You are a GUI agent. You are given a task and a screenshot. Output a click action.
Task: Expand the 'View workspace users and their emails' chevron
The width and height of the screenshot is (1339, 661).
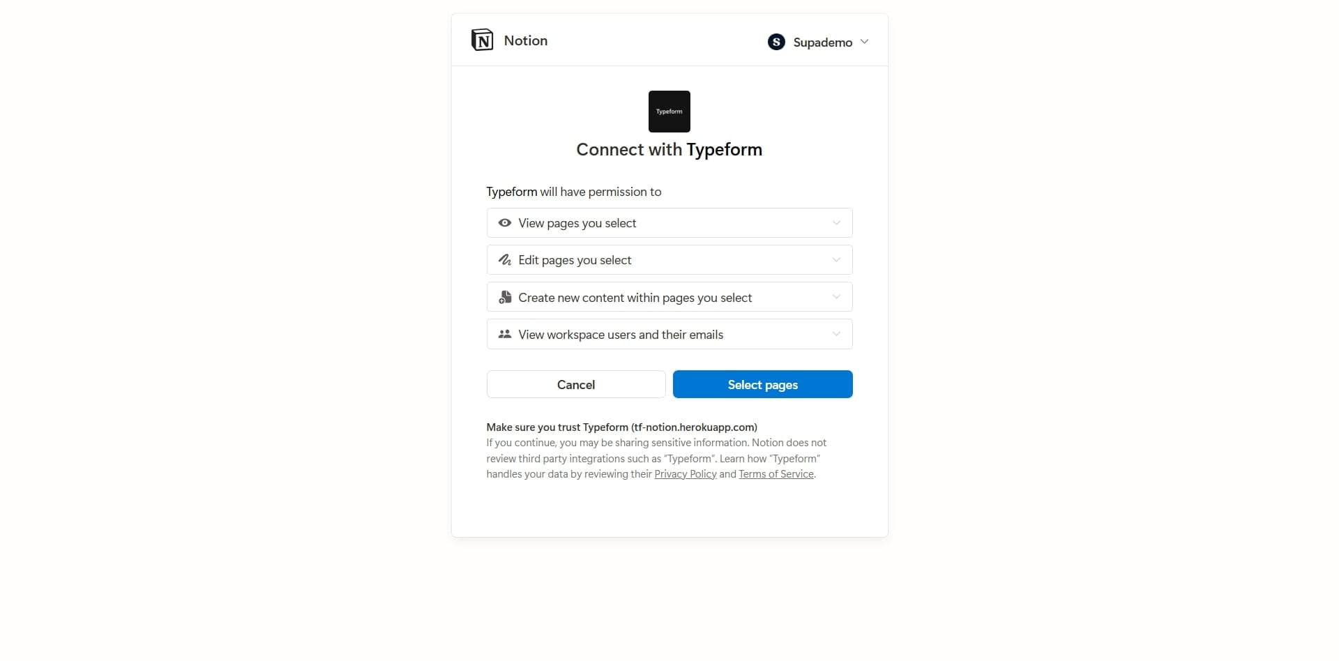pos(835,334)
